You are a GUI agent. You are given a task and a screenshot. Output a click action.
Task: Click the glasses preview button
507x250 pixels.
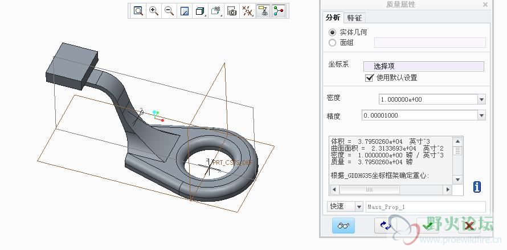click(x=344, y=226)
